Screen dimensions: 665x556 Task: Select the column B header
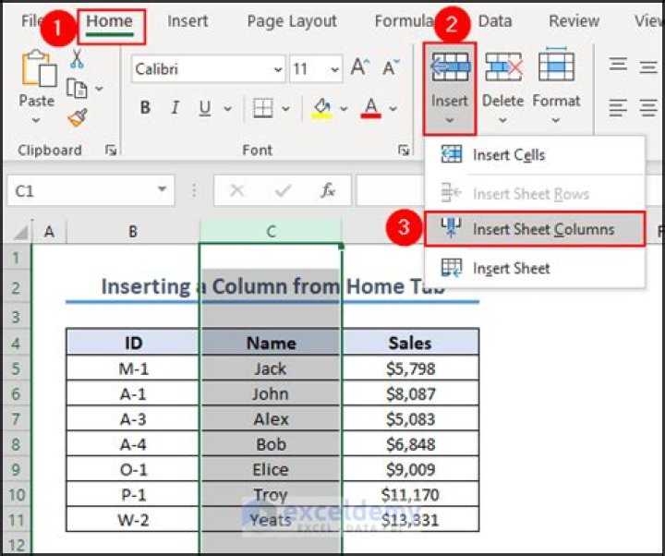(133, 232)
